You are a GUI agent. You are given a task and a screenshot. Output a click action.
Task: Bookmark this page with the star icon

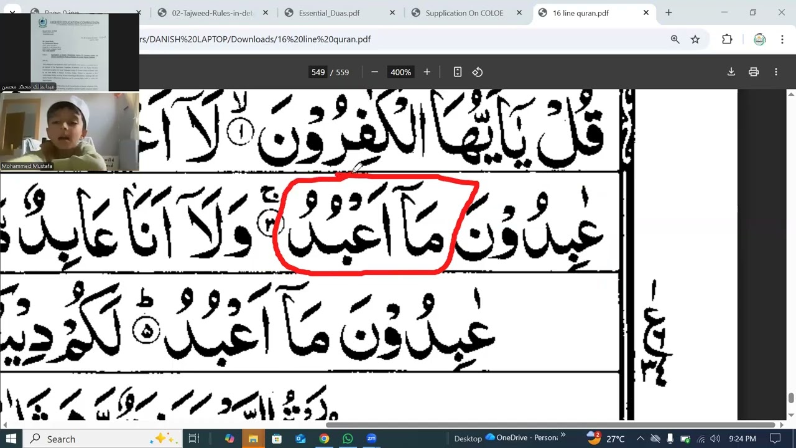pos(695,39)
